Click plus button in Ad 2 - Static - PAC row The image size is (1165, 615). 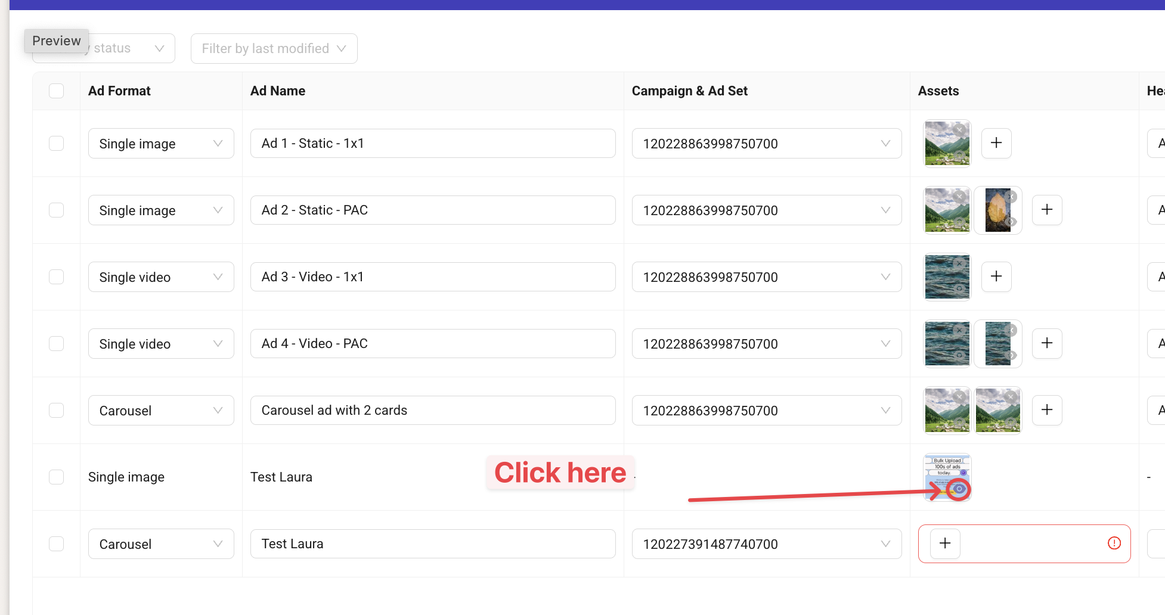[1047, 210]
